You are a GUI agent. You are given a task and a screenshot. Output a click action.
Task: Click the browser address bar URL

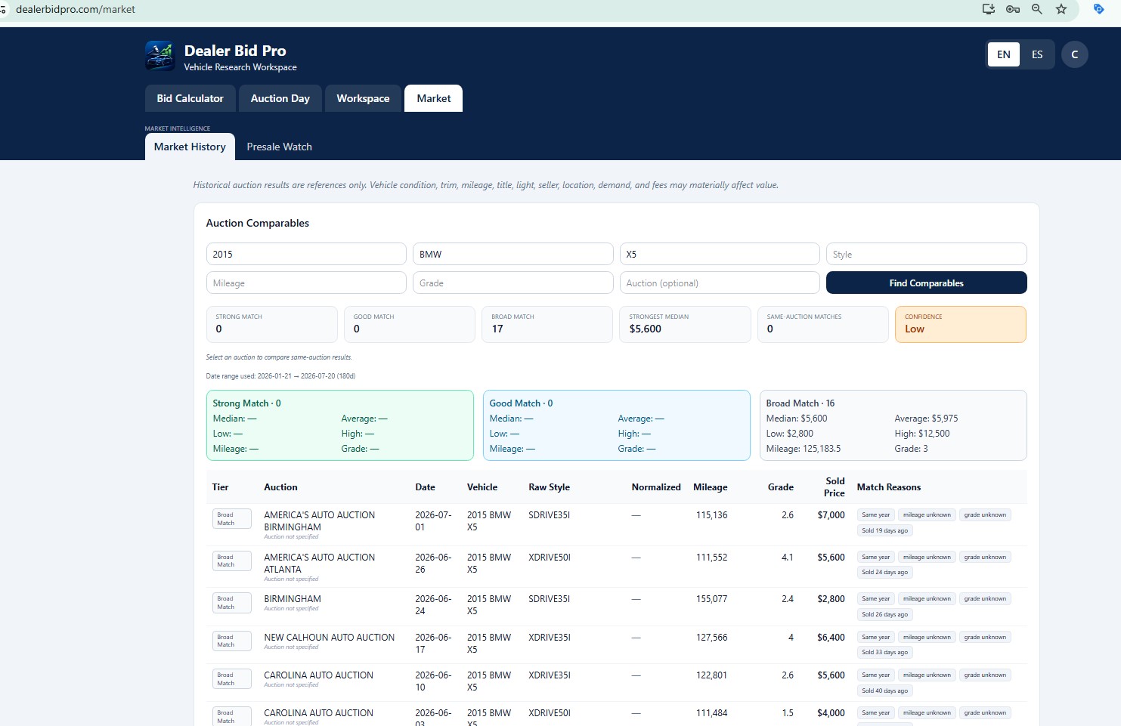(x=76, y=9)
